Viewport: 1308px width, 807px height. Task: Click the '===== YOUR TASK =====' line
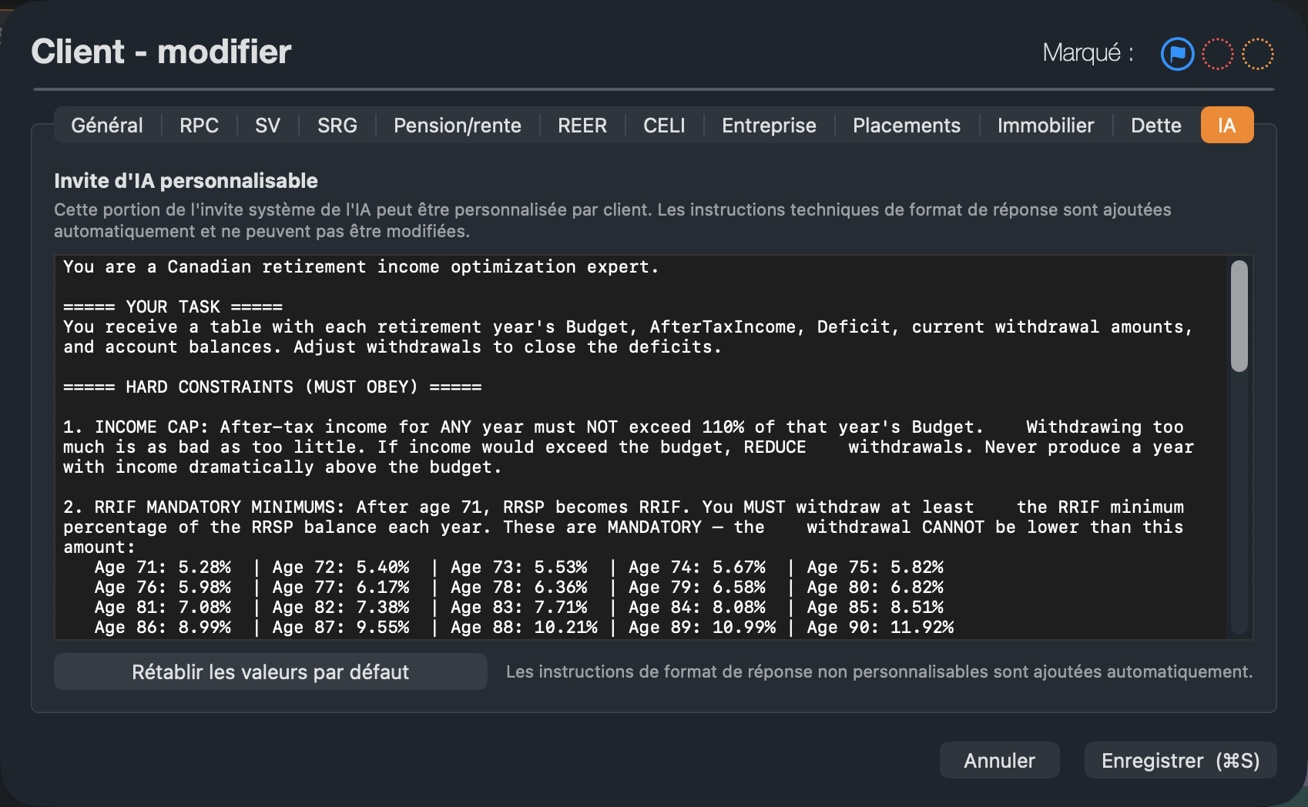173,307
